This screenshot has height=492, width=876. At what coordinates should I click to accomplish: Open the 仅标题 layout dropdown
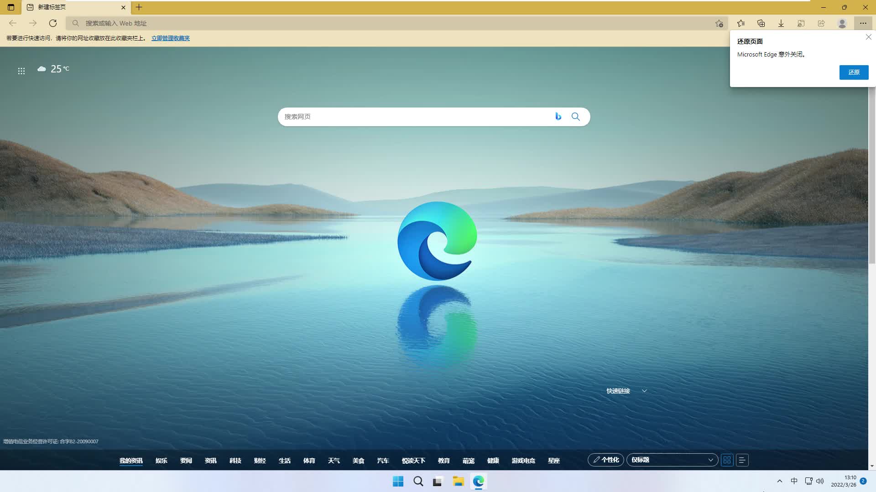[672, 460]
